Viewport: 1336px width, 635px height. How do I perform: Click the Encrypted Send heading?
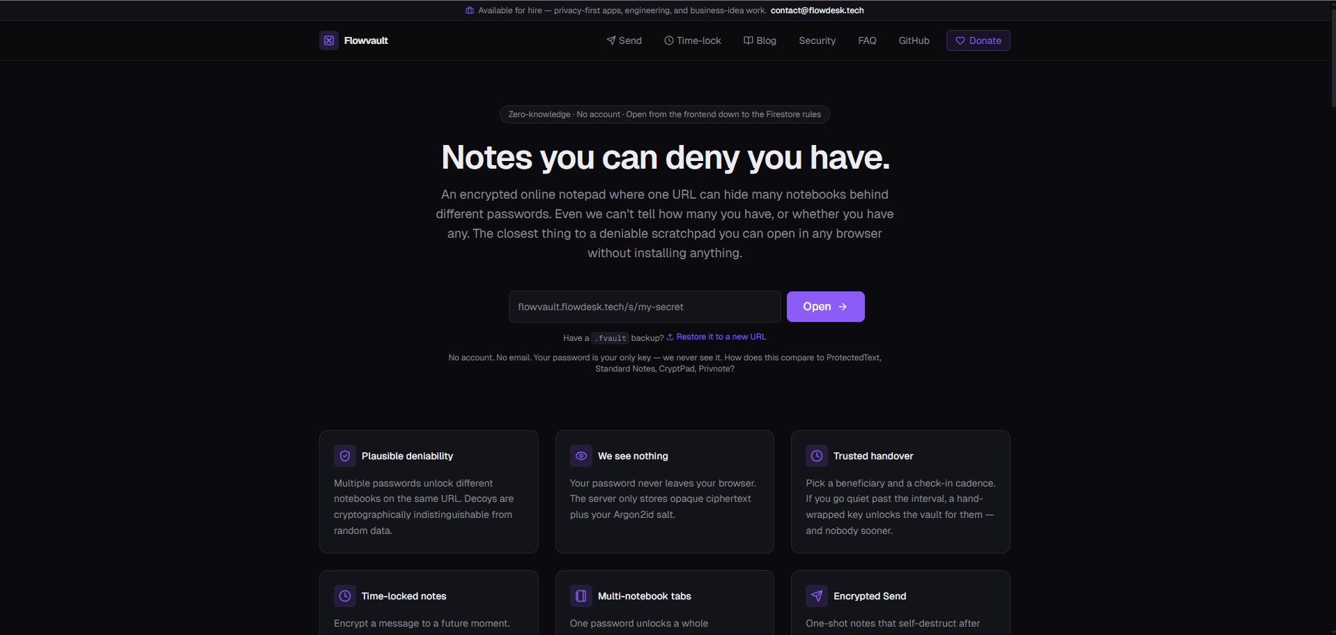[870, 596]
